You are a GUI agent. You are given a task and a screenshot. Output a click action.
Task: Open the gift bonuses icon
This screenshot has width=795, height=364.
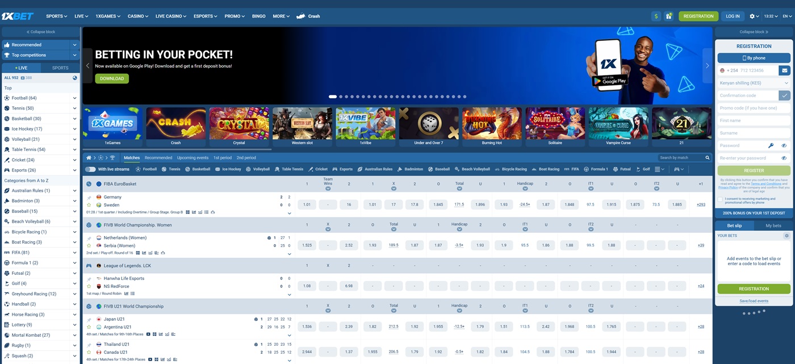pyautogui.click(x=669, y=16)
